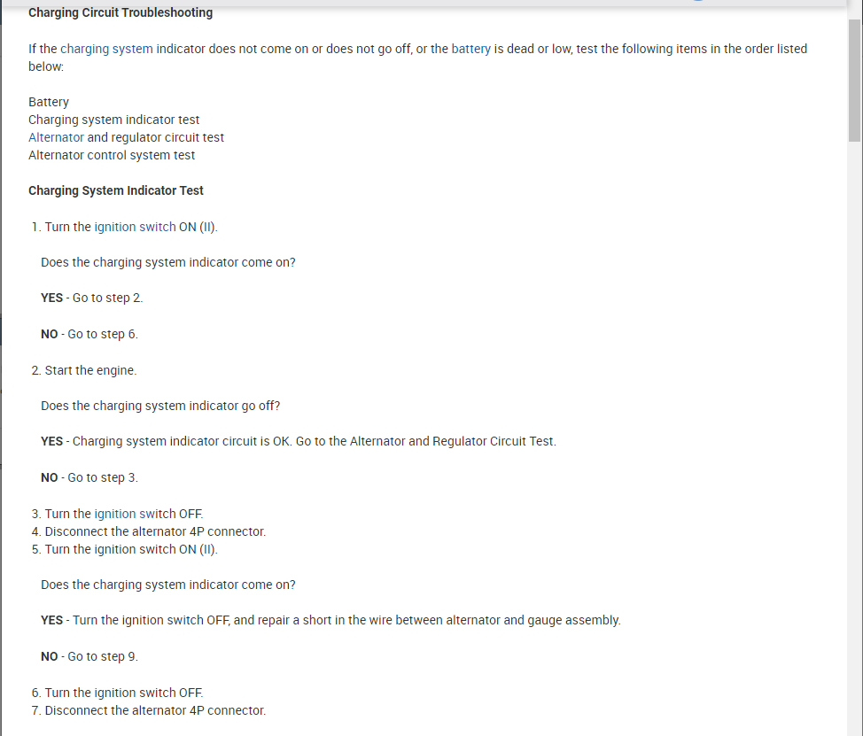Image resolution: width=863 pixels, height=736 pixels.
Task: Click the 'Charging Circuit Troubleshooting' heading
Action: click(121, 12)
